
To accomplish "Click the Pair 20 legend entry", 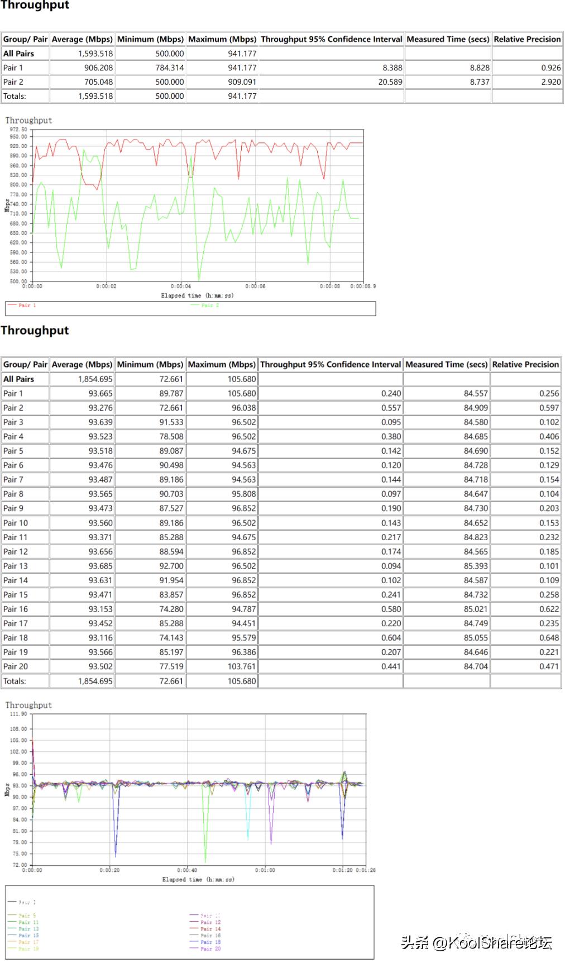I will point(205,948).
